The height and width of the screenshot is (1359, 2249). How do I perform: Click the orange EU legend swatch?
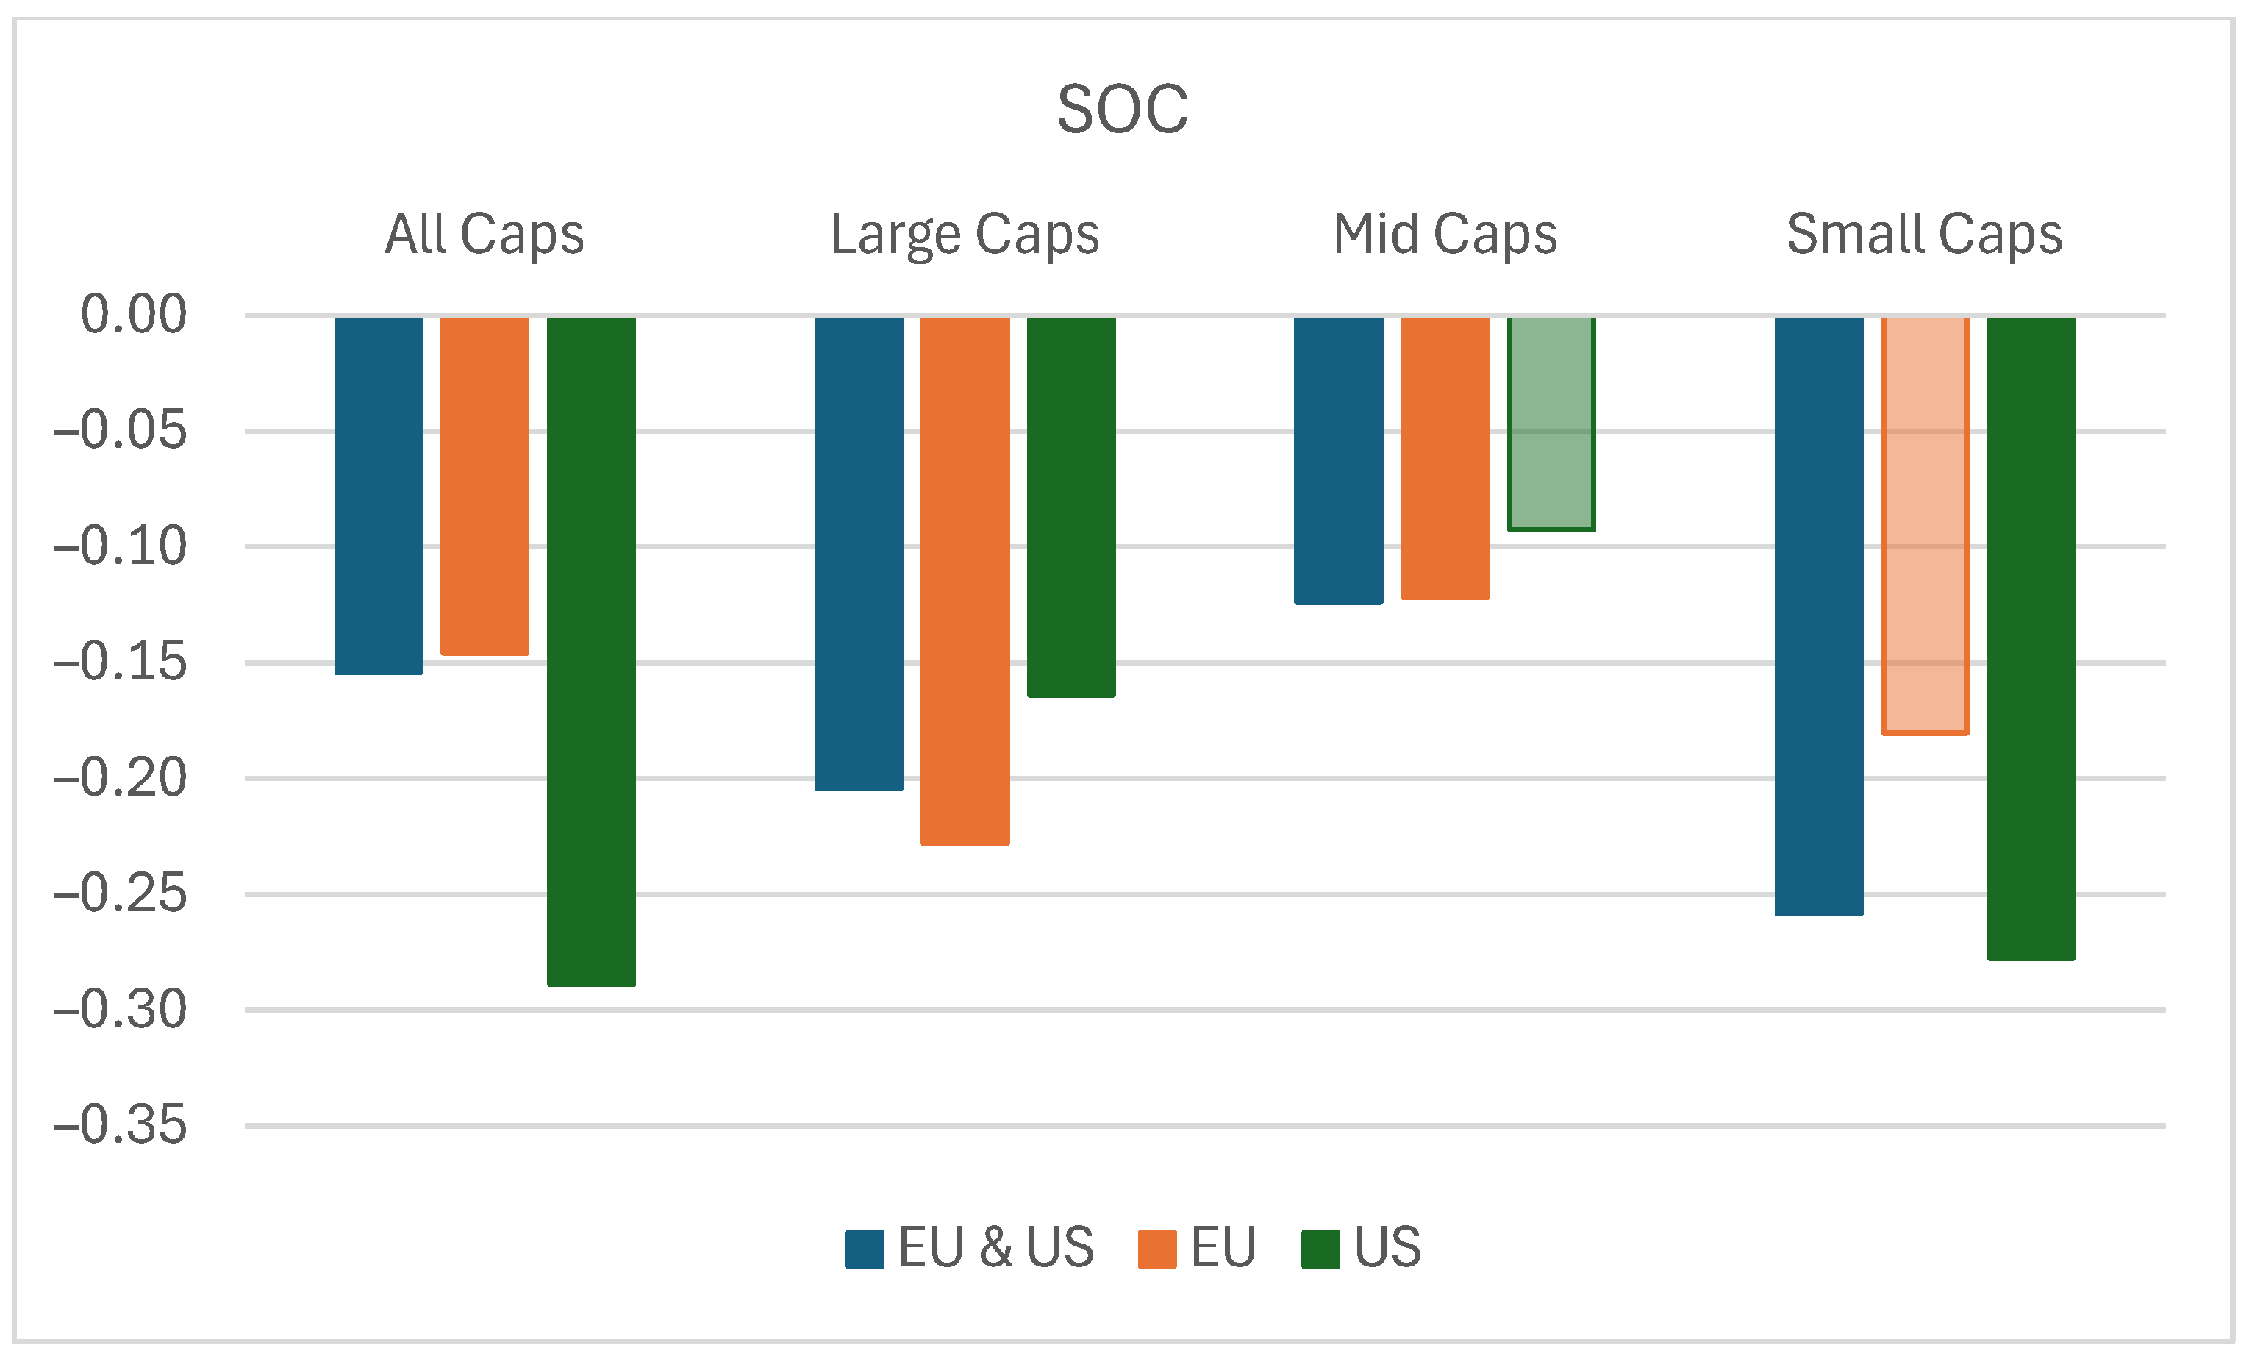click(x=1156, y=1249)
